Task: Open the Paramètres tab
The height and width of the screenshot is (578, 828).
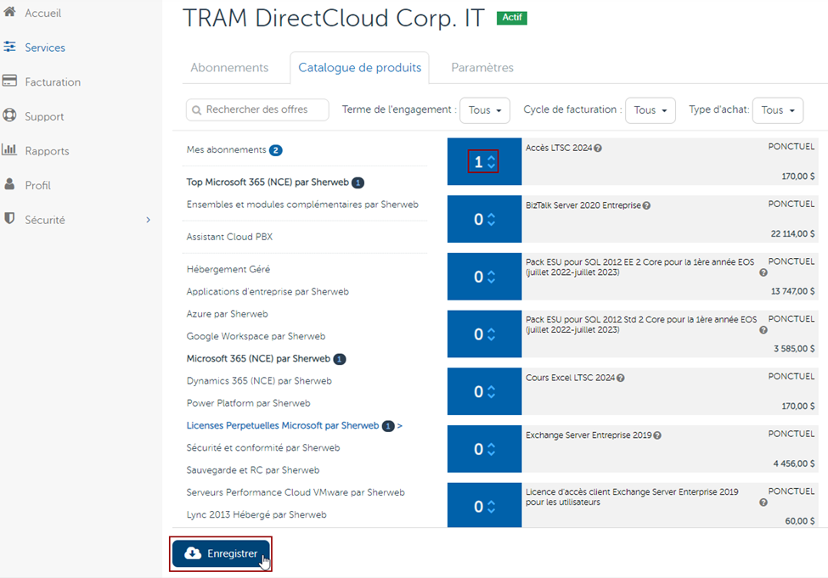Action: pos(482,68)
